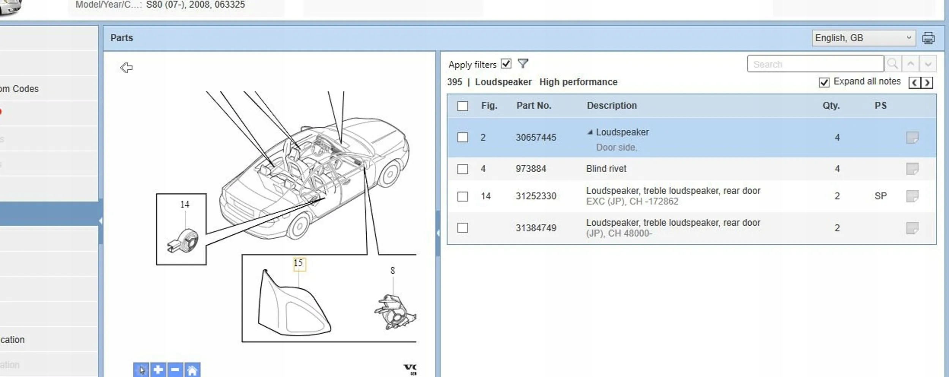This screenshot has width=949, height=377.
Task: Click the Blind rivet description
Action: point(606,169)
